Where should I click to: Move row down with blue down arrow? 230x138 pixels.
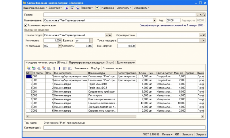pos(59,68)
